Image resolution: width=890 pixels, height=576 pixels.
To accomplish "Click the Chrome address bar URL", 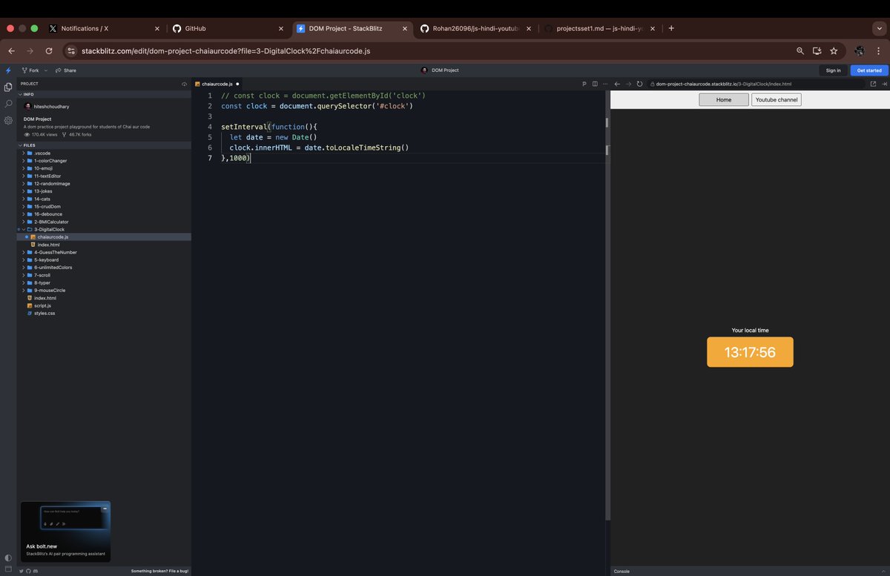I will 225,51.
